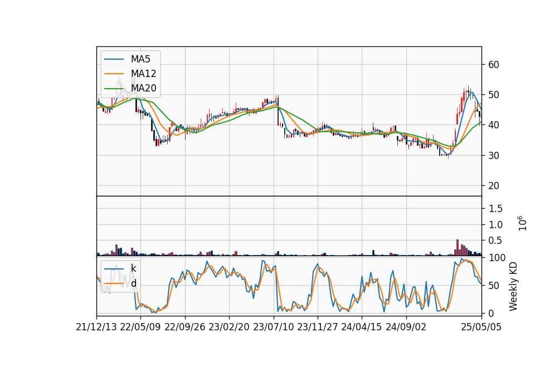
Task: Click the d legend label
Action: [x=133, y=283]
